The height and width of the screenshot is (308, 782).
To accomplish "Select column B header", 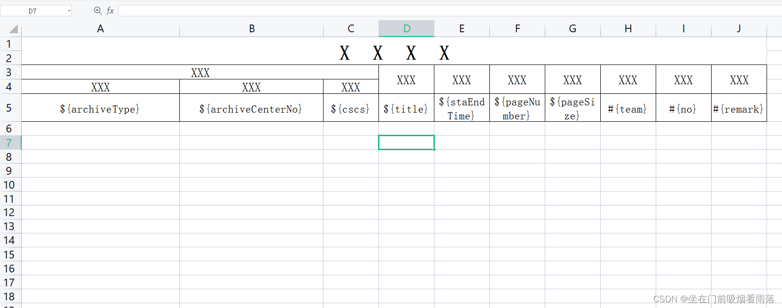I will (x=252, y=29).
